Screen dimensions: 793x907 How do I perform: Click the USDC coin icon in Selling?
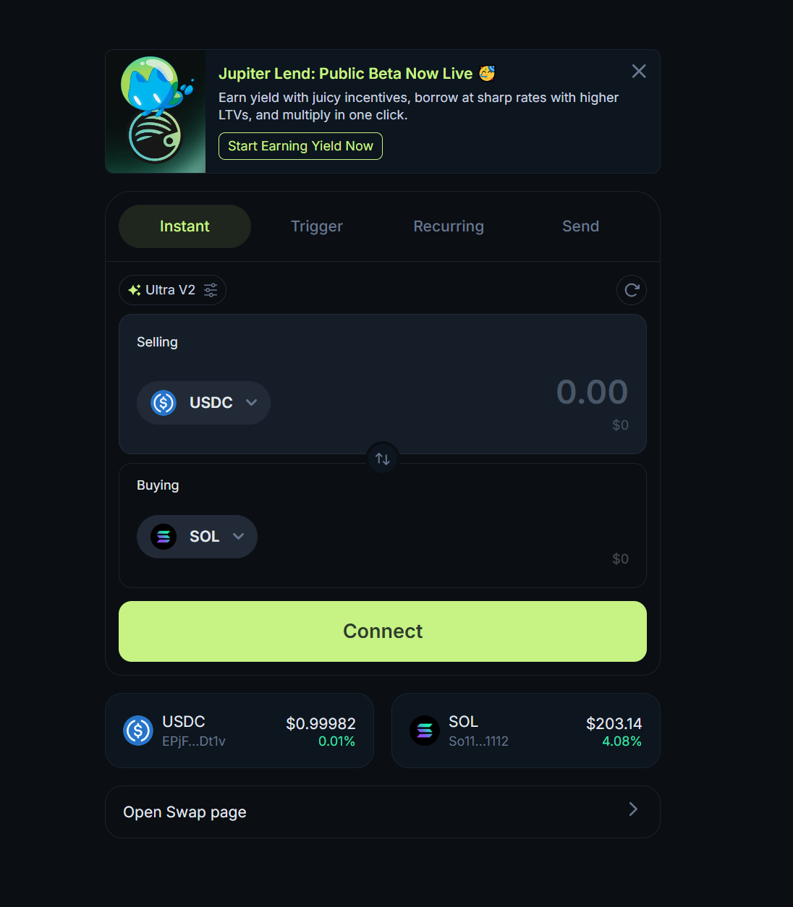tap(164, 403)
